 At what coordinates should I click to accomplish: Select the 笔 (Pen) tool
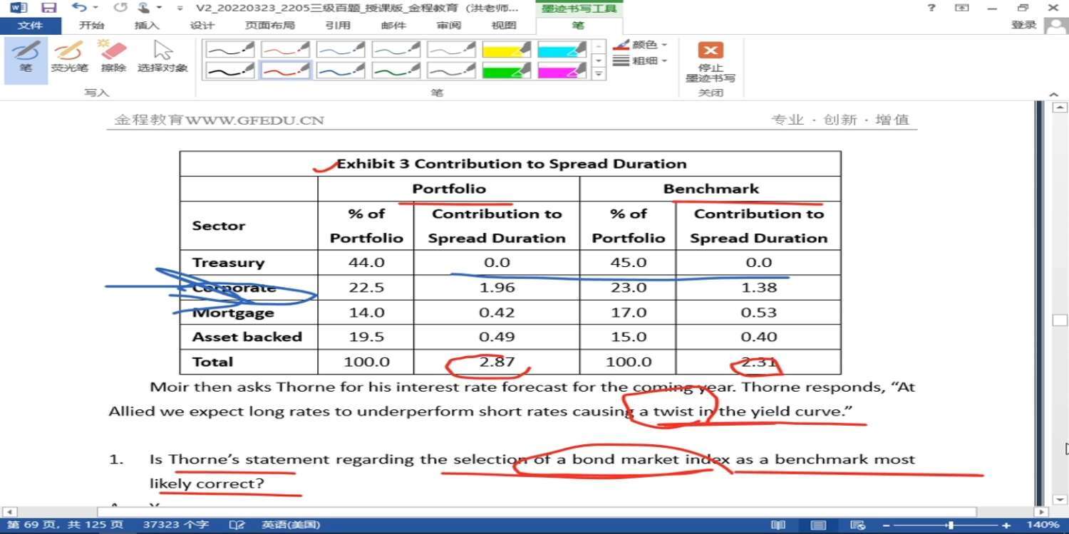pyautogui.click(x=26, y=57)
